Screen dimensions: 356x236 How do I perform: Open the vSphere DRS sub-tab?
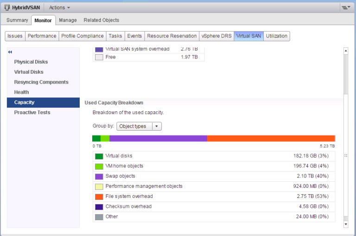pos(216,36)
